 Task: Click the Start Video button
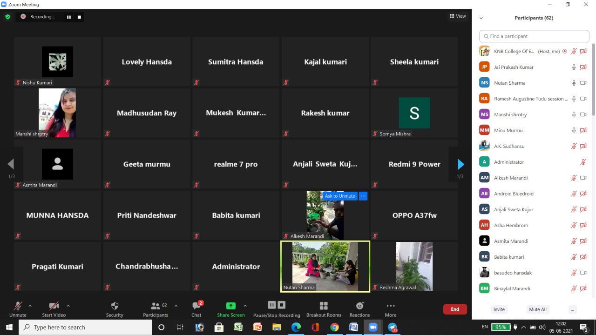[x=54, y=309]
